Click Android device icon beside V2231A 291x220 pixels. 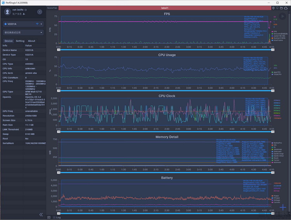(x=5, y=24)
